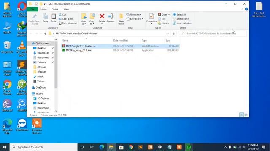Open the Copy to dropdown
The width and height of the screenshot is (270, 151).
coord(92,19)
